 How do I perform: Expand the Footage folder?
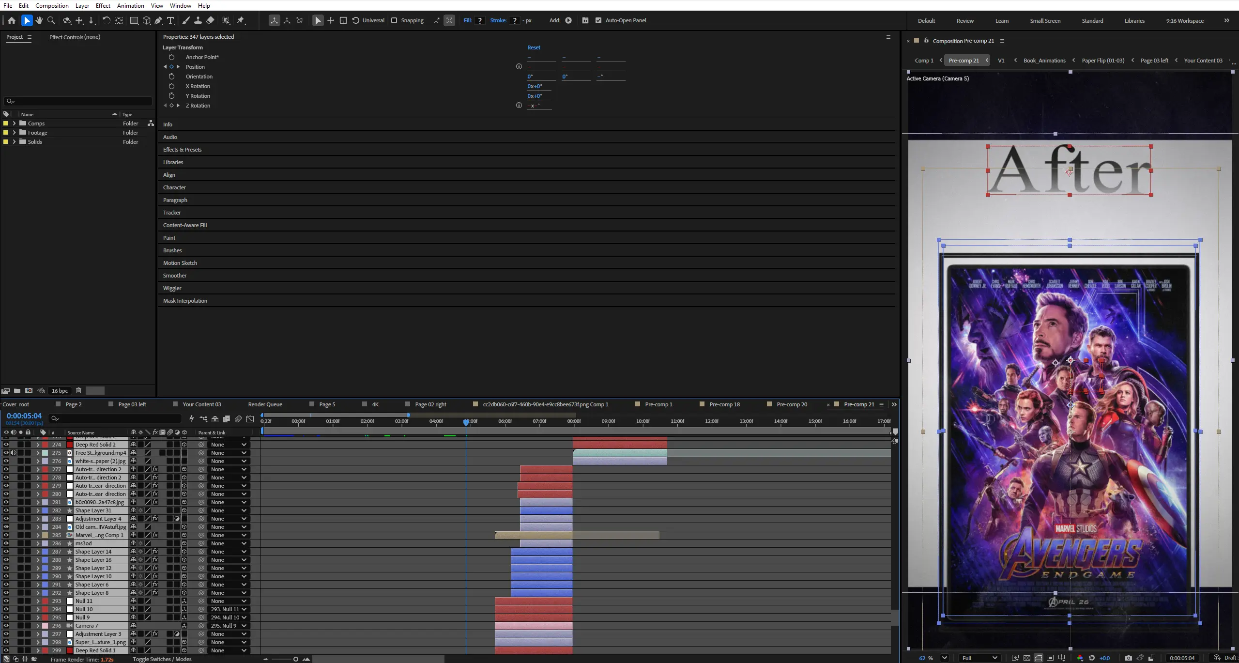[x=14, y=133]
